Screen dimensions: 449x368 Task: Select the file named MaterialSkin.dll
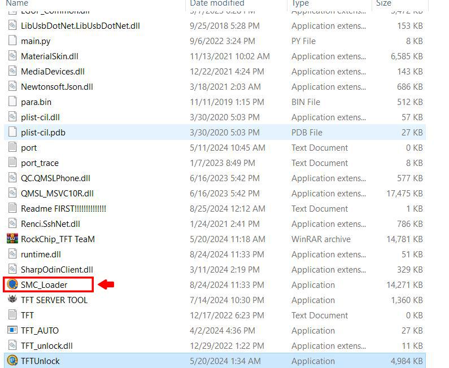click(50, 56)
